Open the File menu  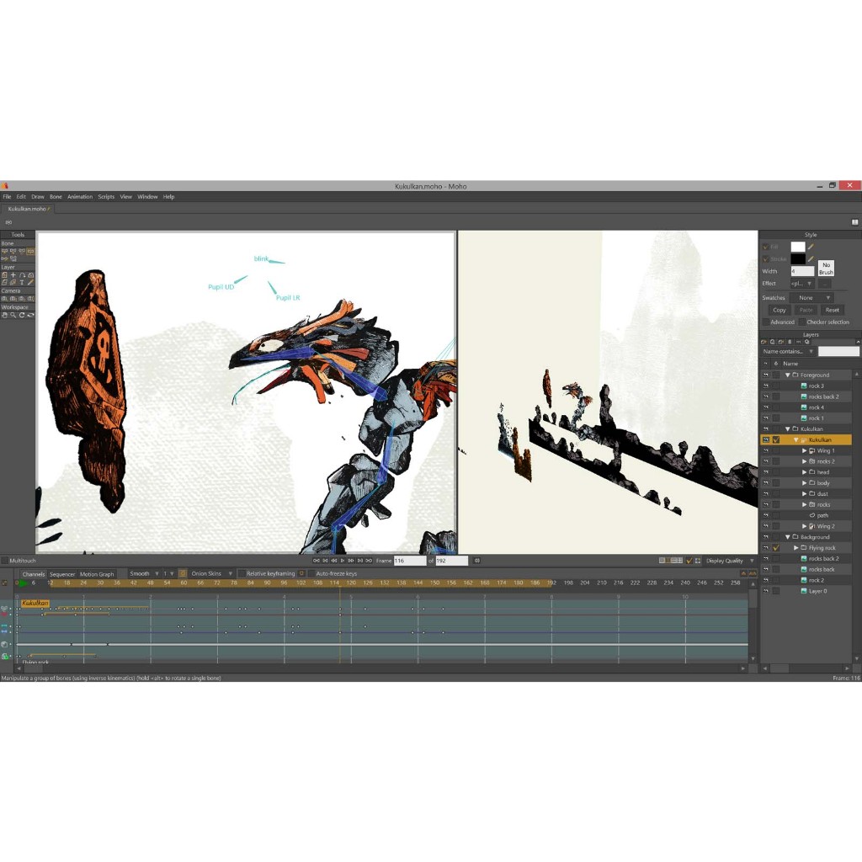(x=7, y=197)
